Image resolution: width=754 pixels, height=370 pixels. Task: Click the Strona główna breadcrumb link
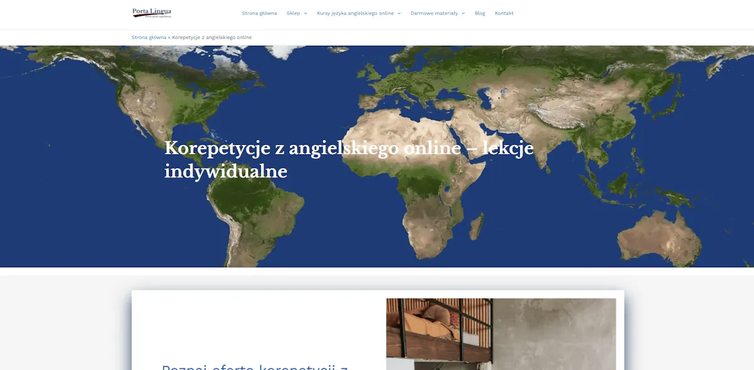[149, 38]
